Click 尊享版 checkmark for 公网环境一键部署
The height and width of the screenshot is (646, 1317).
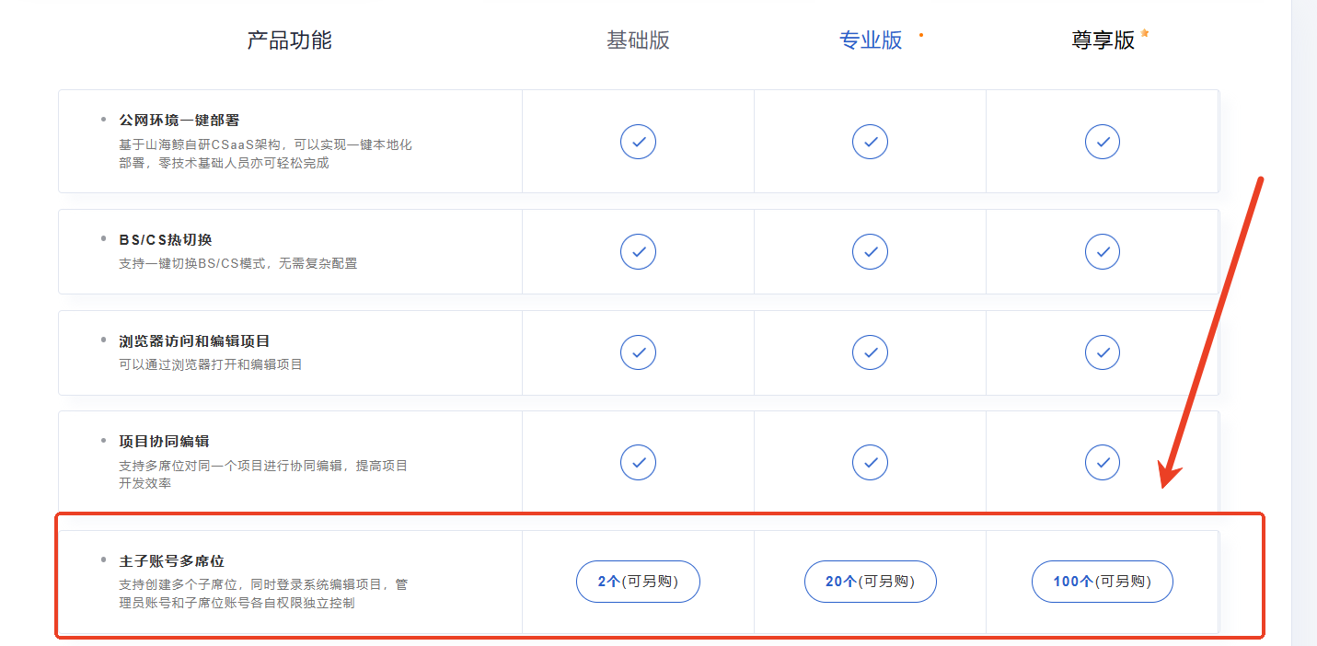(x=1102, y=142)
